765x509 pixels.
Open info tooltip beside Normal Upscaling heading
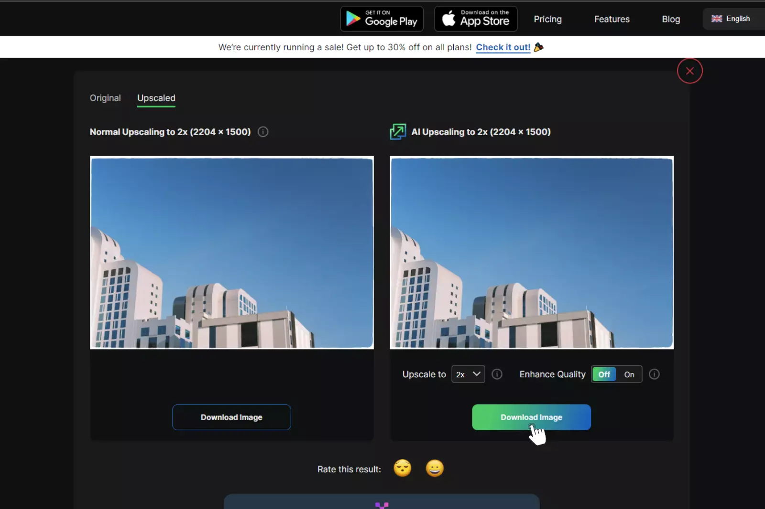[x=262, y=132]
